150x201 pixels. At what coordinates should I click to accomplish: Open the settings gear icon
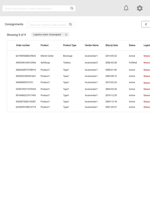140,8
